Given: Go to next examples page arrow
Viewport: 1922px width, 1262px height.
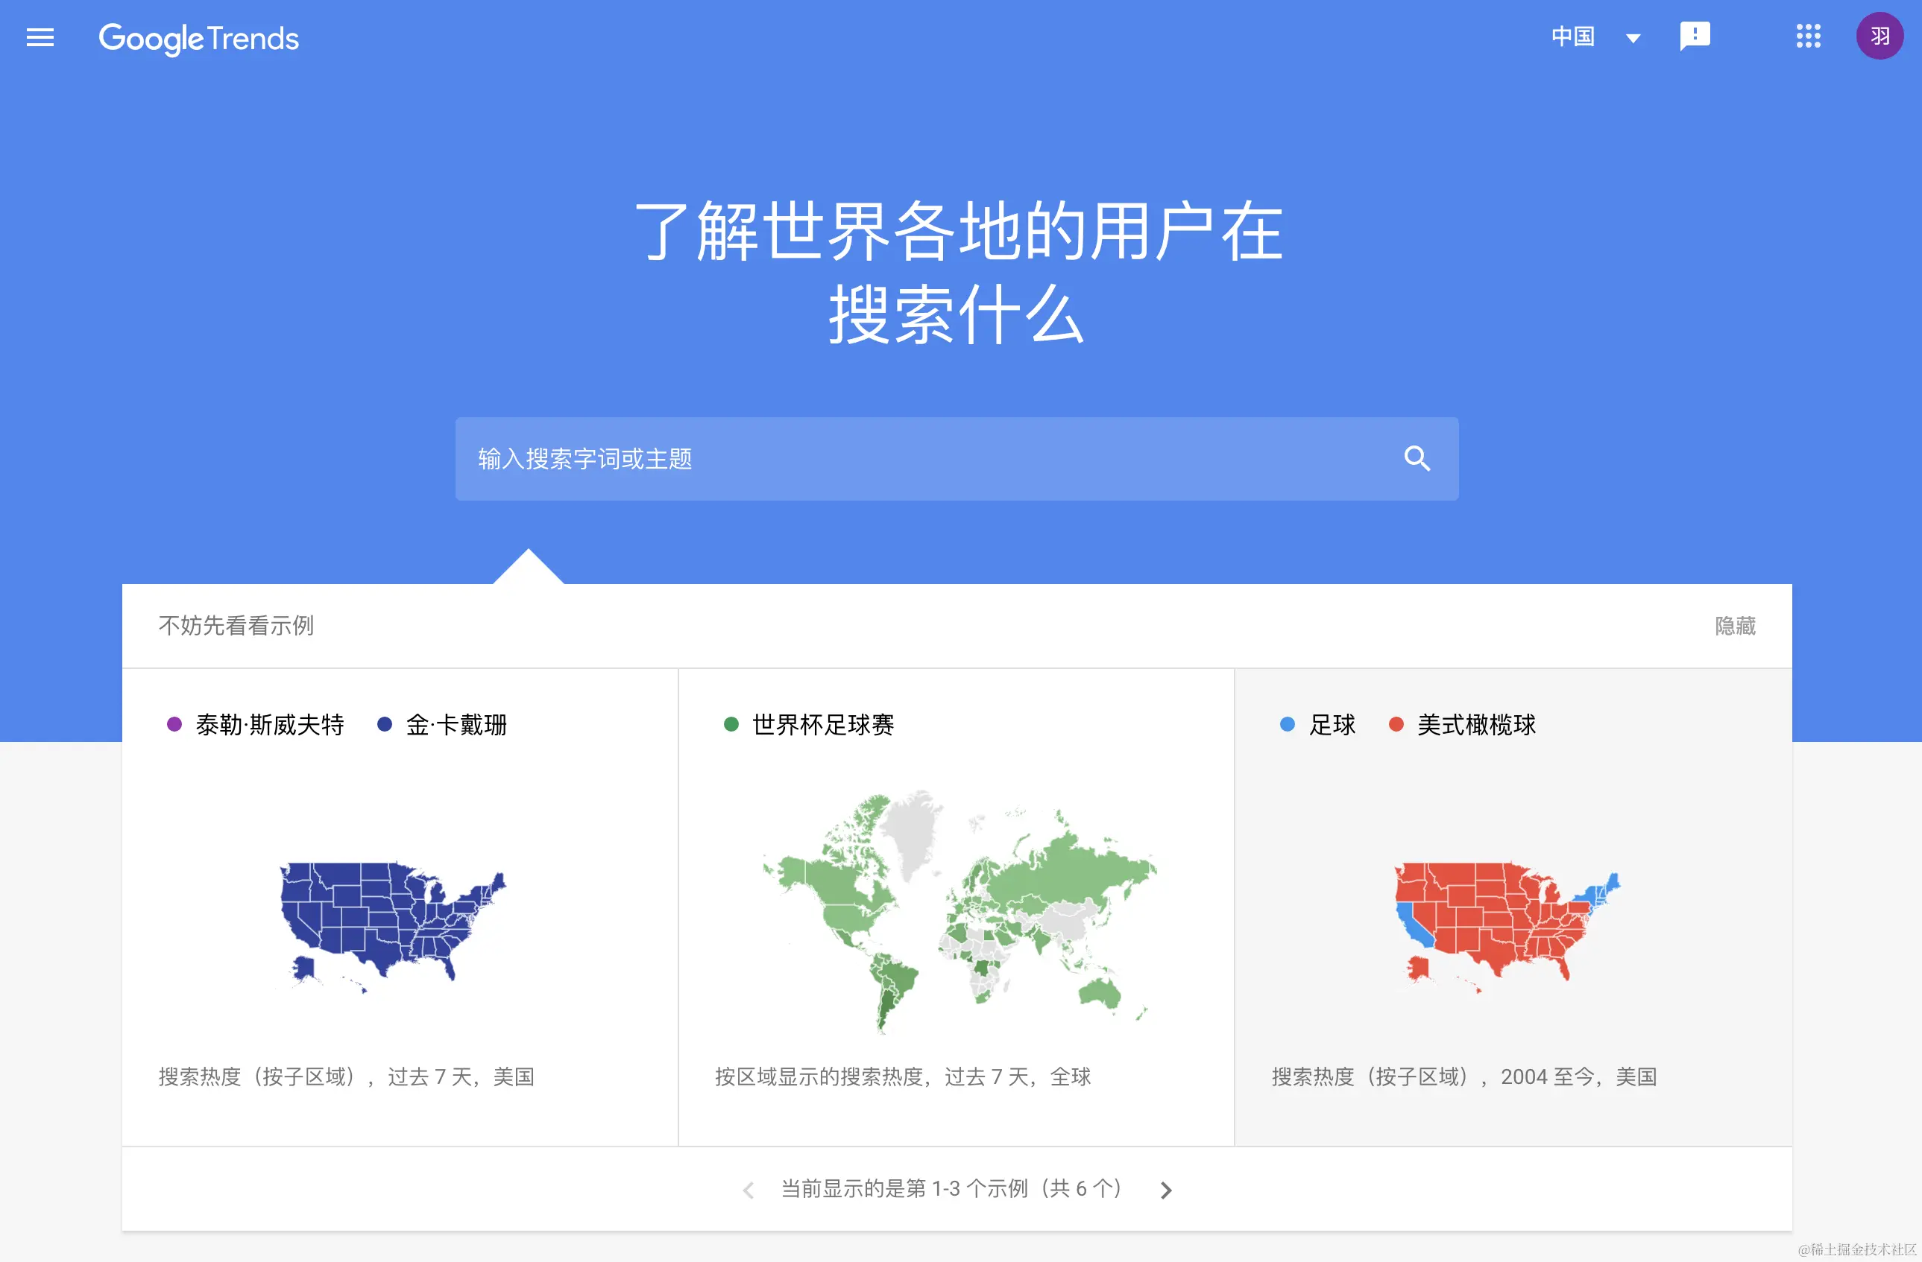Looking at the screenshot, I should tap(1165, 1190).
